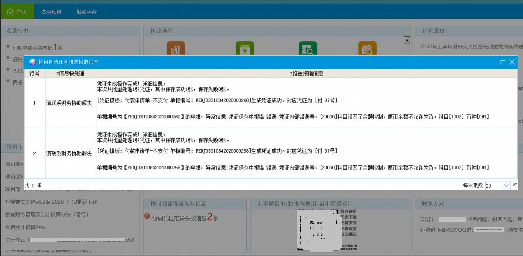Viewport: 523px width, 256px height.
Task: Click the dark green magnifier search icon
Action: point(308,49)
